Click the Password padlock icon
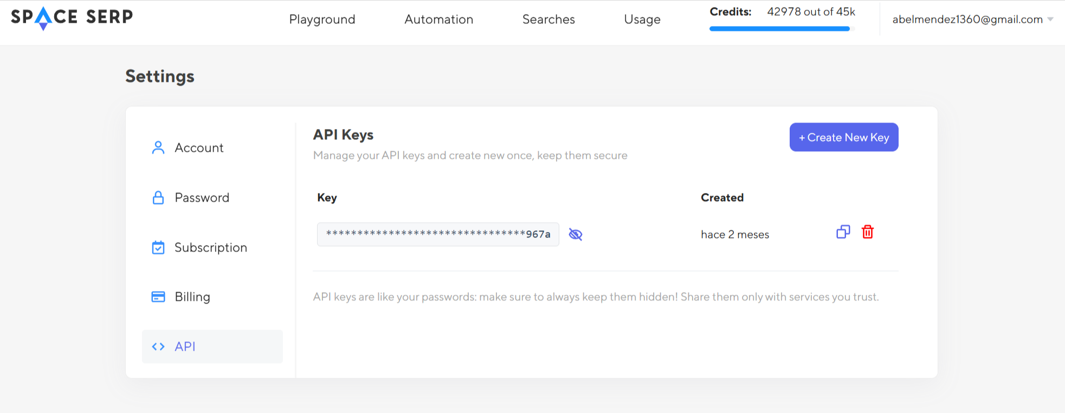The image size is (1065, 413). coord(158,198)
